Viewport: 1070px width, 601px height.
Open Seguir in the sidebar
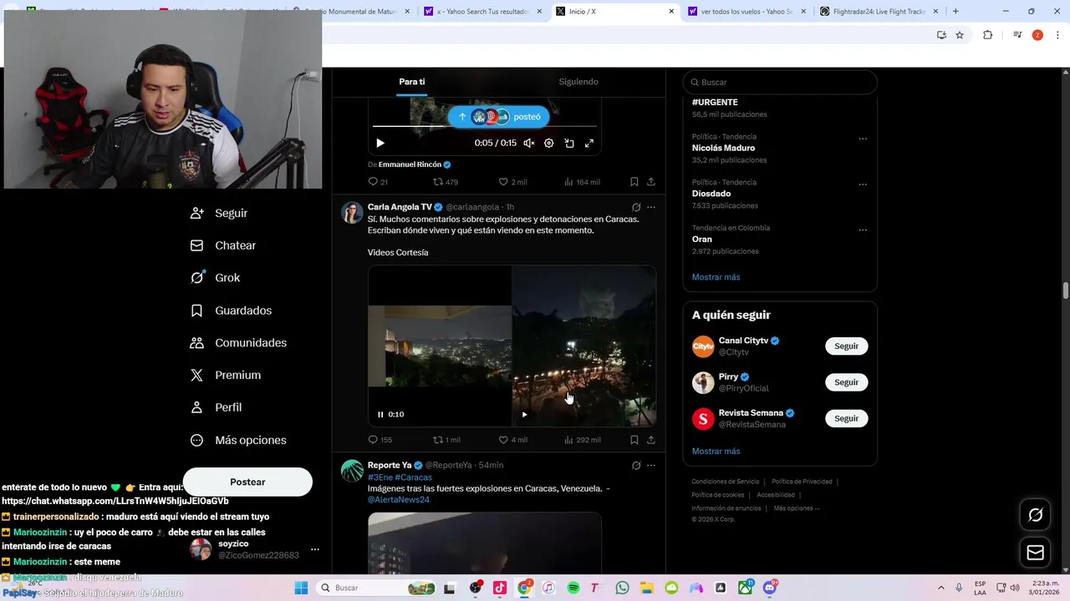coord(219,213)
